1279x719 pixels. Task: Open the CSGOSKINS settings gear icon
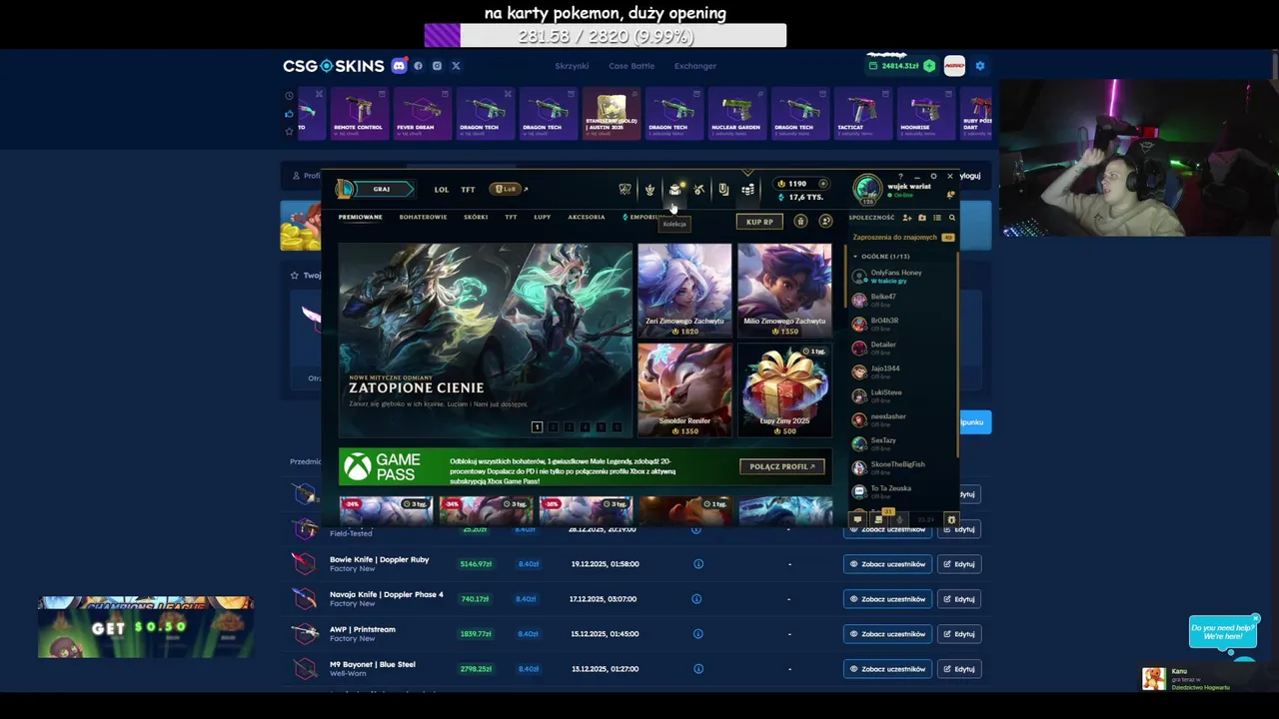(980, 66)
